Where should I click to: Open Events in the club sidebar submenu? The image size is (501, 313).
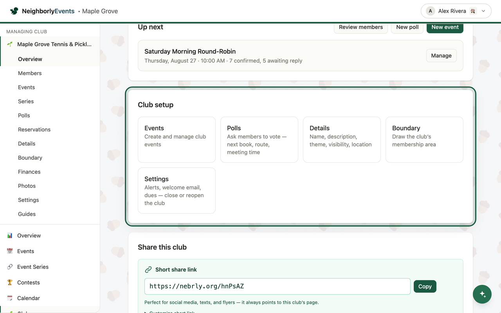click(x=50, y=87)
